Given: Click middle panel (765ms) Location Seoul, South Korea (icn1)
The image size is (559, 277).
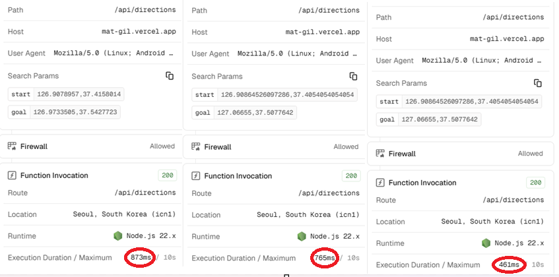Looking at the screenshot, I should point(308,215).
